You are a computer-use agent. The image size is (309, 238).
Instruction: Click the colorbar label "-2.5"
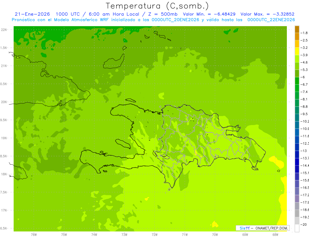pos(304,40)
